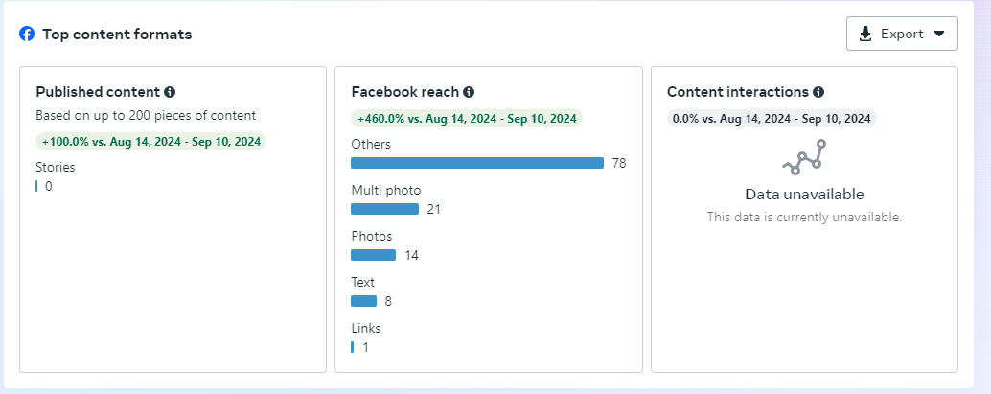Click the Facebook logo icon

coord(27,35)
